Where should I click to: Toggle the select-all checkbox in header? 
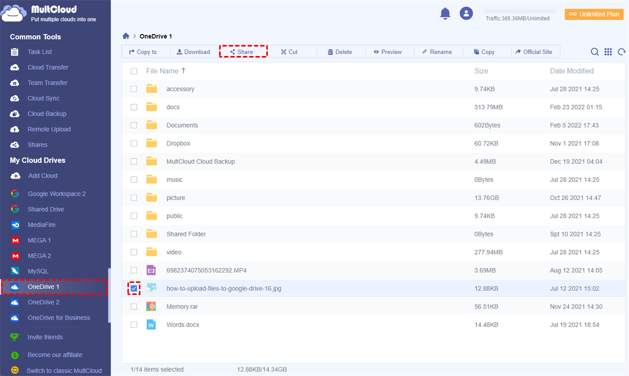click(134, 71)
